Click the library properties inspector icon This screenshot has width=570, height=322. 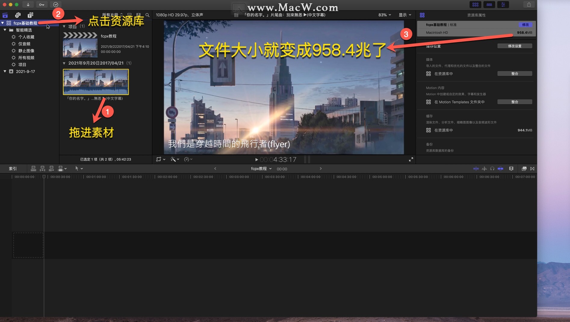click(422, 15)
